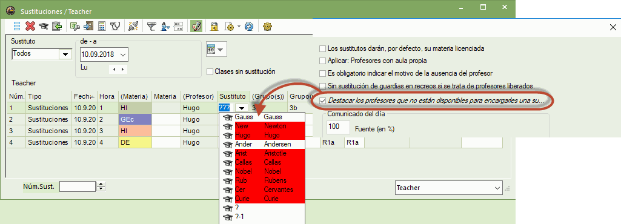Select Nobel from the substitute list
Viewport: 621px width, 224px height.
point(262,171)
